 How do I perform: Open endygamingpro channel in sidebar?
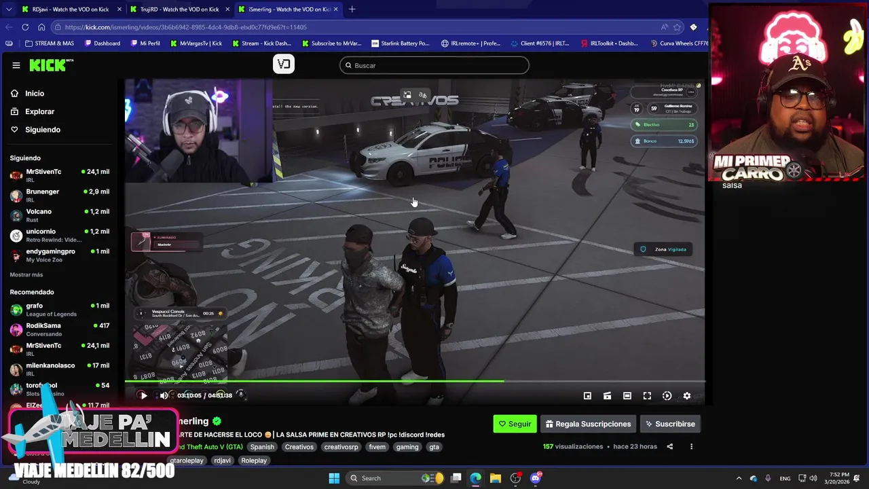click(x=60, y=255)
